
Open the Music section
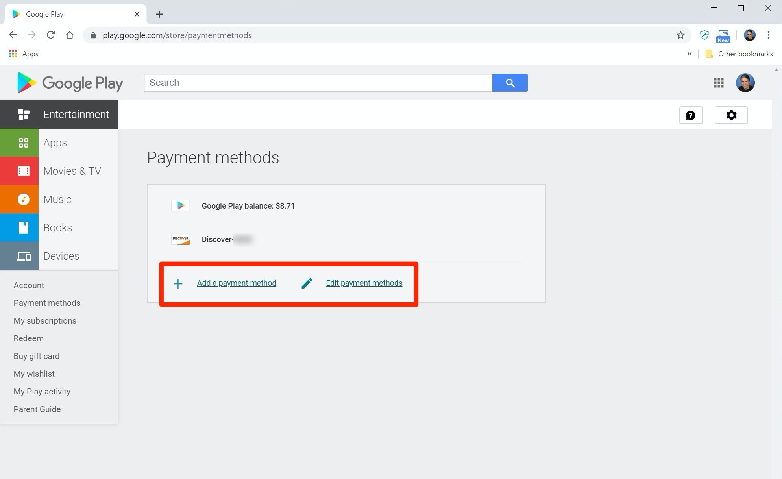coord(57,199)
